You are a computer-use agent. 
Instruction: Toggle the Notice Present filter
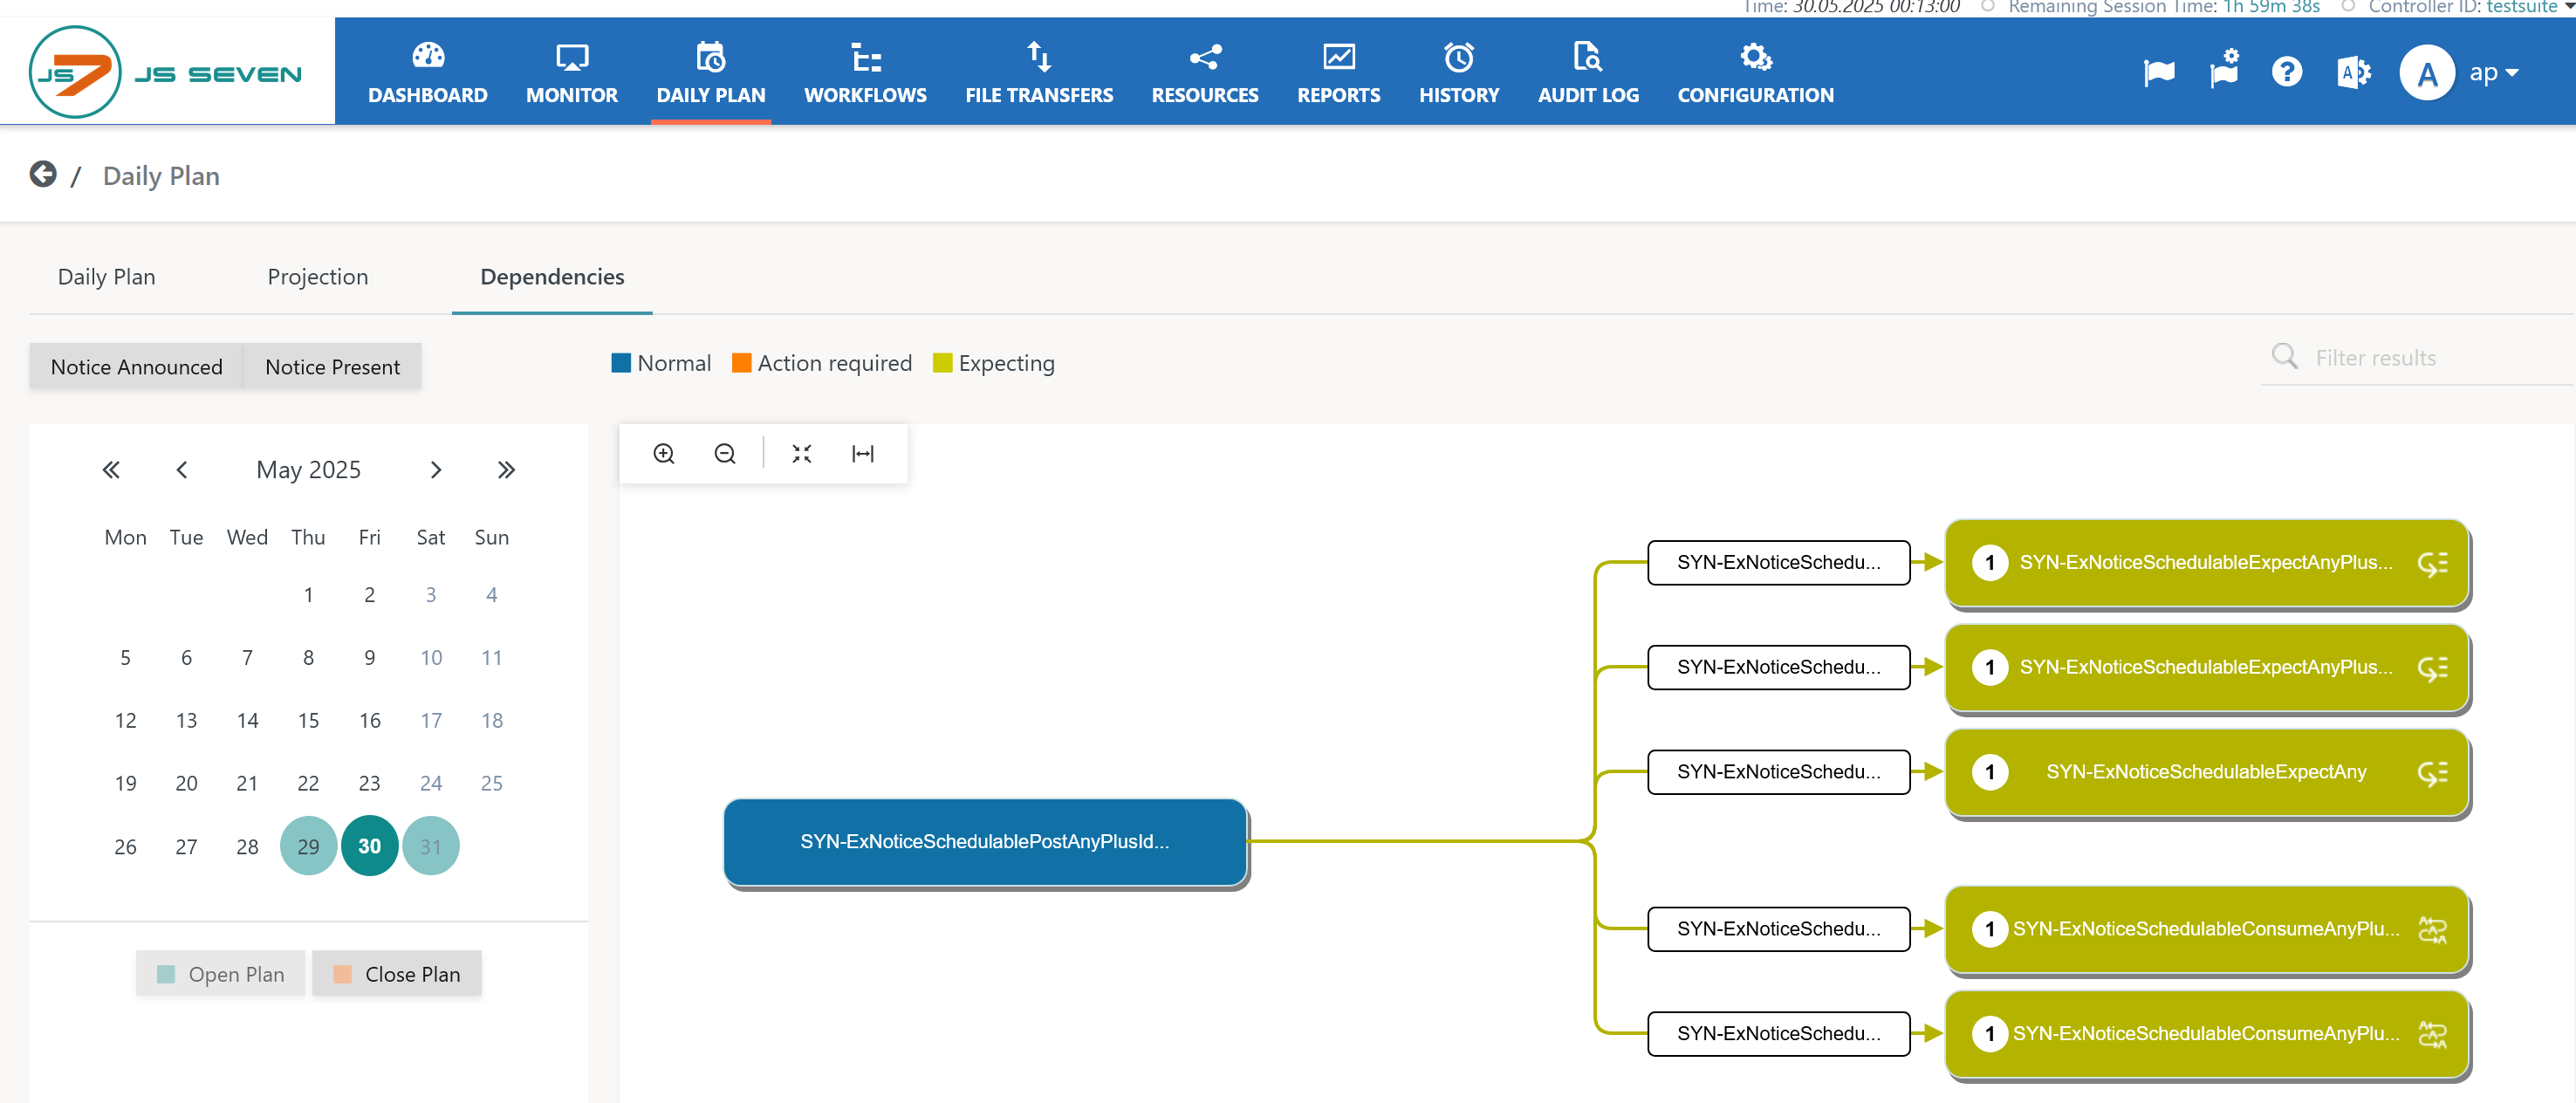click(332, 367)
